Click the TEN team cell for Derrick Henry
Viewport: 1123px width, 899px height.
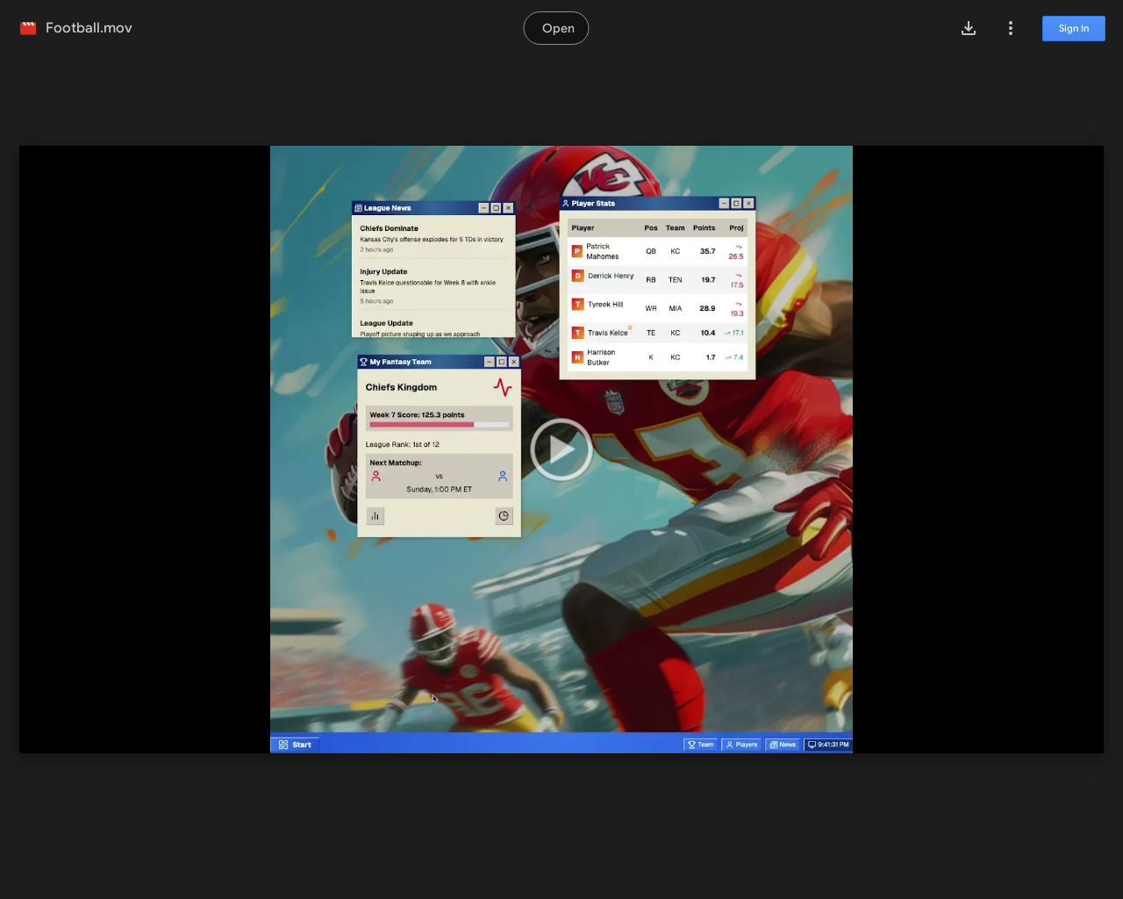675,280
